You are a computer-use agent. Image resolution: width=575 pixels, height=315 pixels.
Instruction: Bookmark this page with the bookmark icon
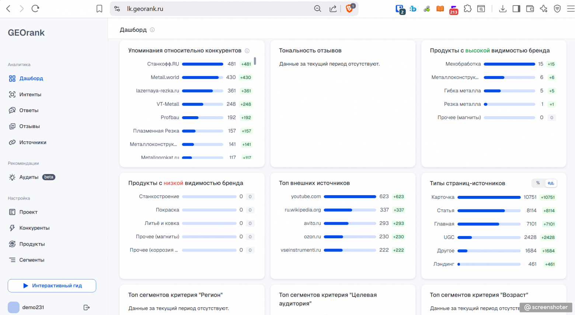tap(99, 8)
